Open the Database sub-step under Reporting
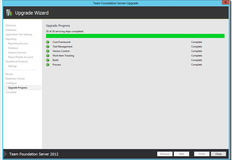 13,48
